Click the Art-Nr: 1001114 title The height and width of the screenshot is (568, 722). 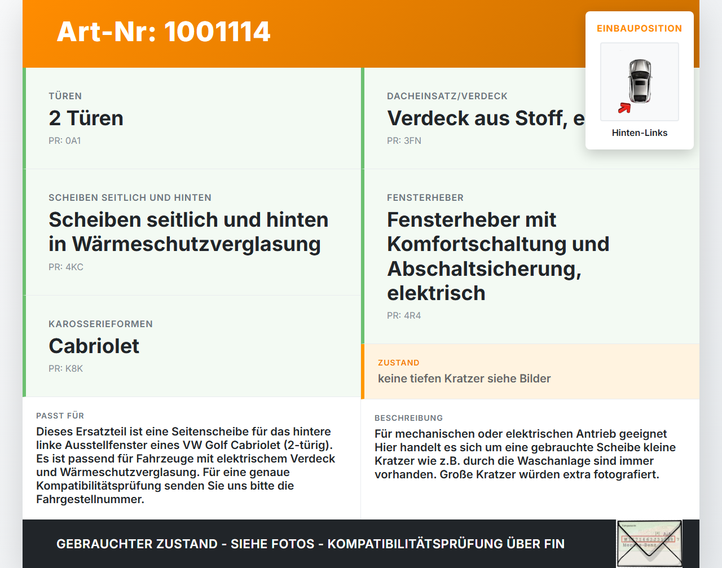(x=164, y=32)
